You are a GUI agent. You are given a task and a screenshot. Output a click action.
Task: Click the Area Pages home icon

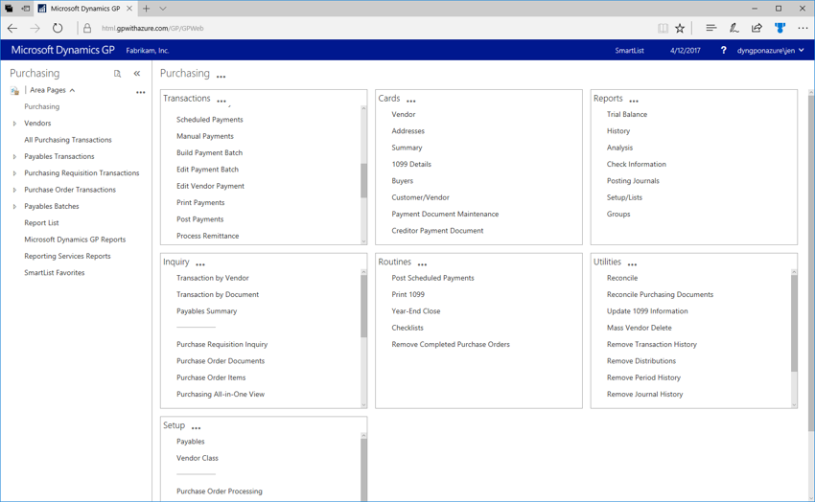pos(14,91)
